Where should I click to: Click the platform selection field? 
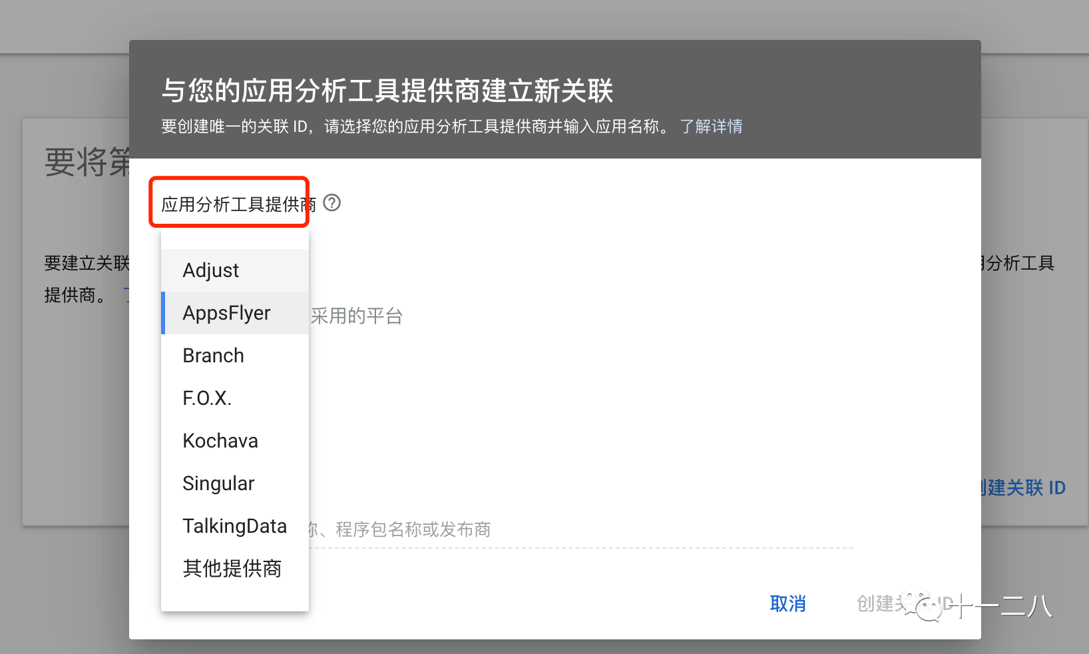tap(466, 316)
